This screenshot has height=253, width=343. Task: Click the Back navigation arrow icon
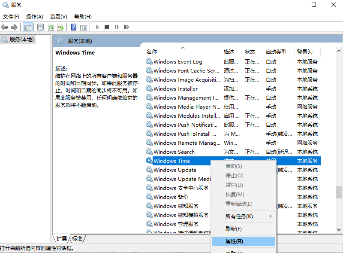(4, 27)
